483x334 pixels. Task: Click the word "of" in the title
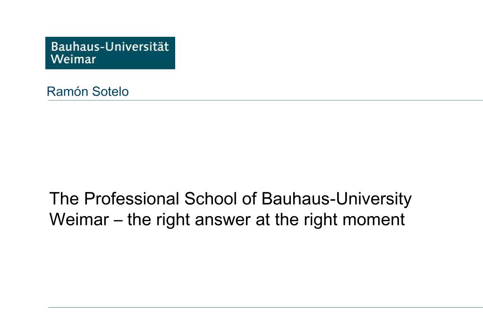(x=249, y=199)
